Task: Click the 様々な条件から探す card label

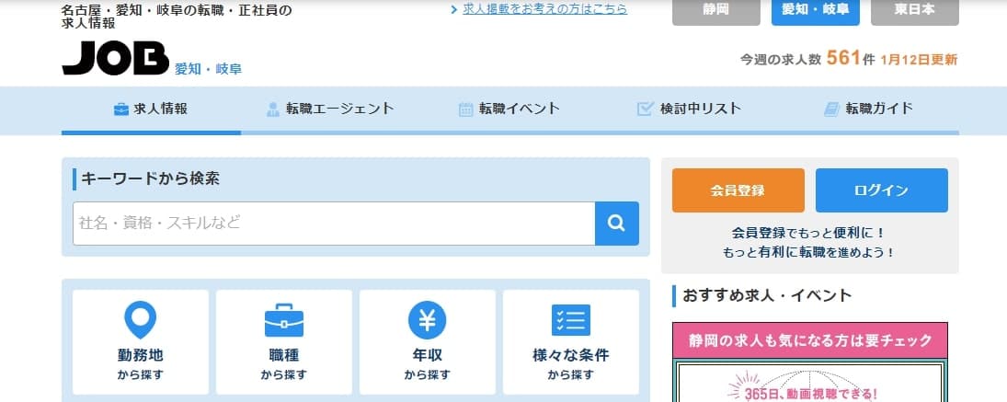Action: (x=571, y=363)
